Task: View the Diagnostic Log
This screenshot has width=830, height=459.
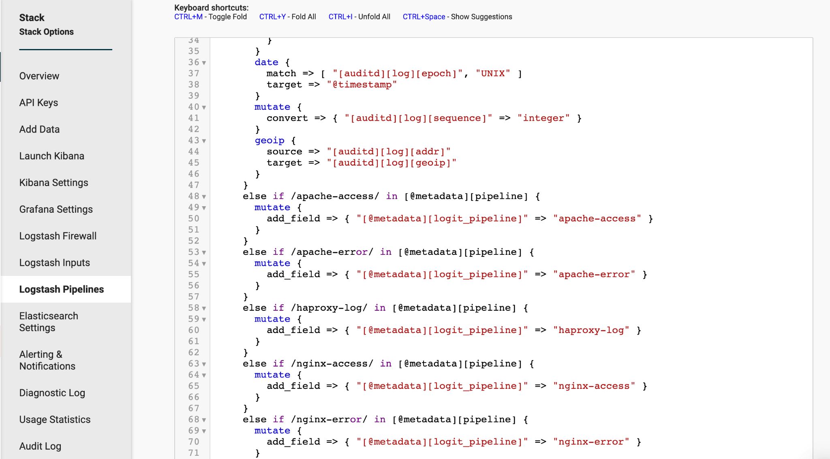Action: [x=52, y=393]
